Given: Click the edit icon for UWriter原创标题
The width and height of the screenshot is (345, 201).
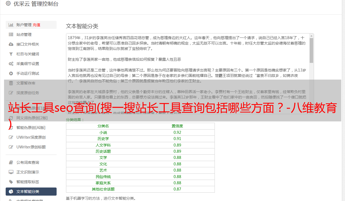Looking at the screenshot, I should point(11,147).
